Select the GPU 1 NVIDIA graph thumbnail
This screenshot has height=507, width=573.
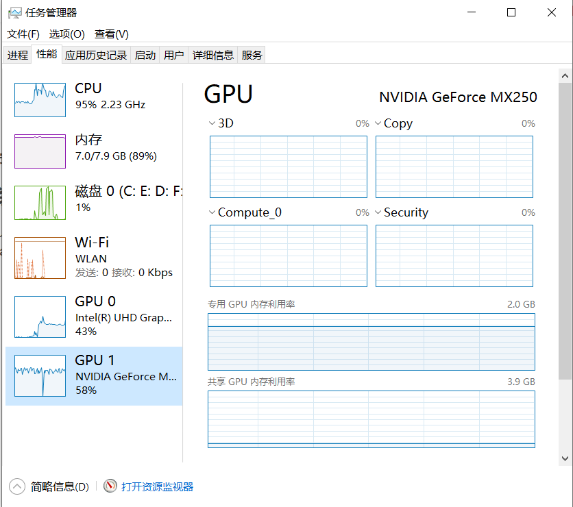click(x=40, y=375)
